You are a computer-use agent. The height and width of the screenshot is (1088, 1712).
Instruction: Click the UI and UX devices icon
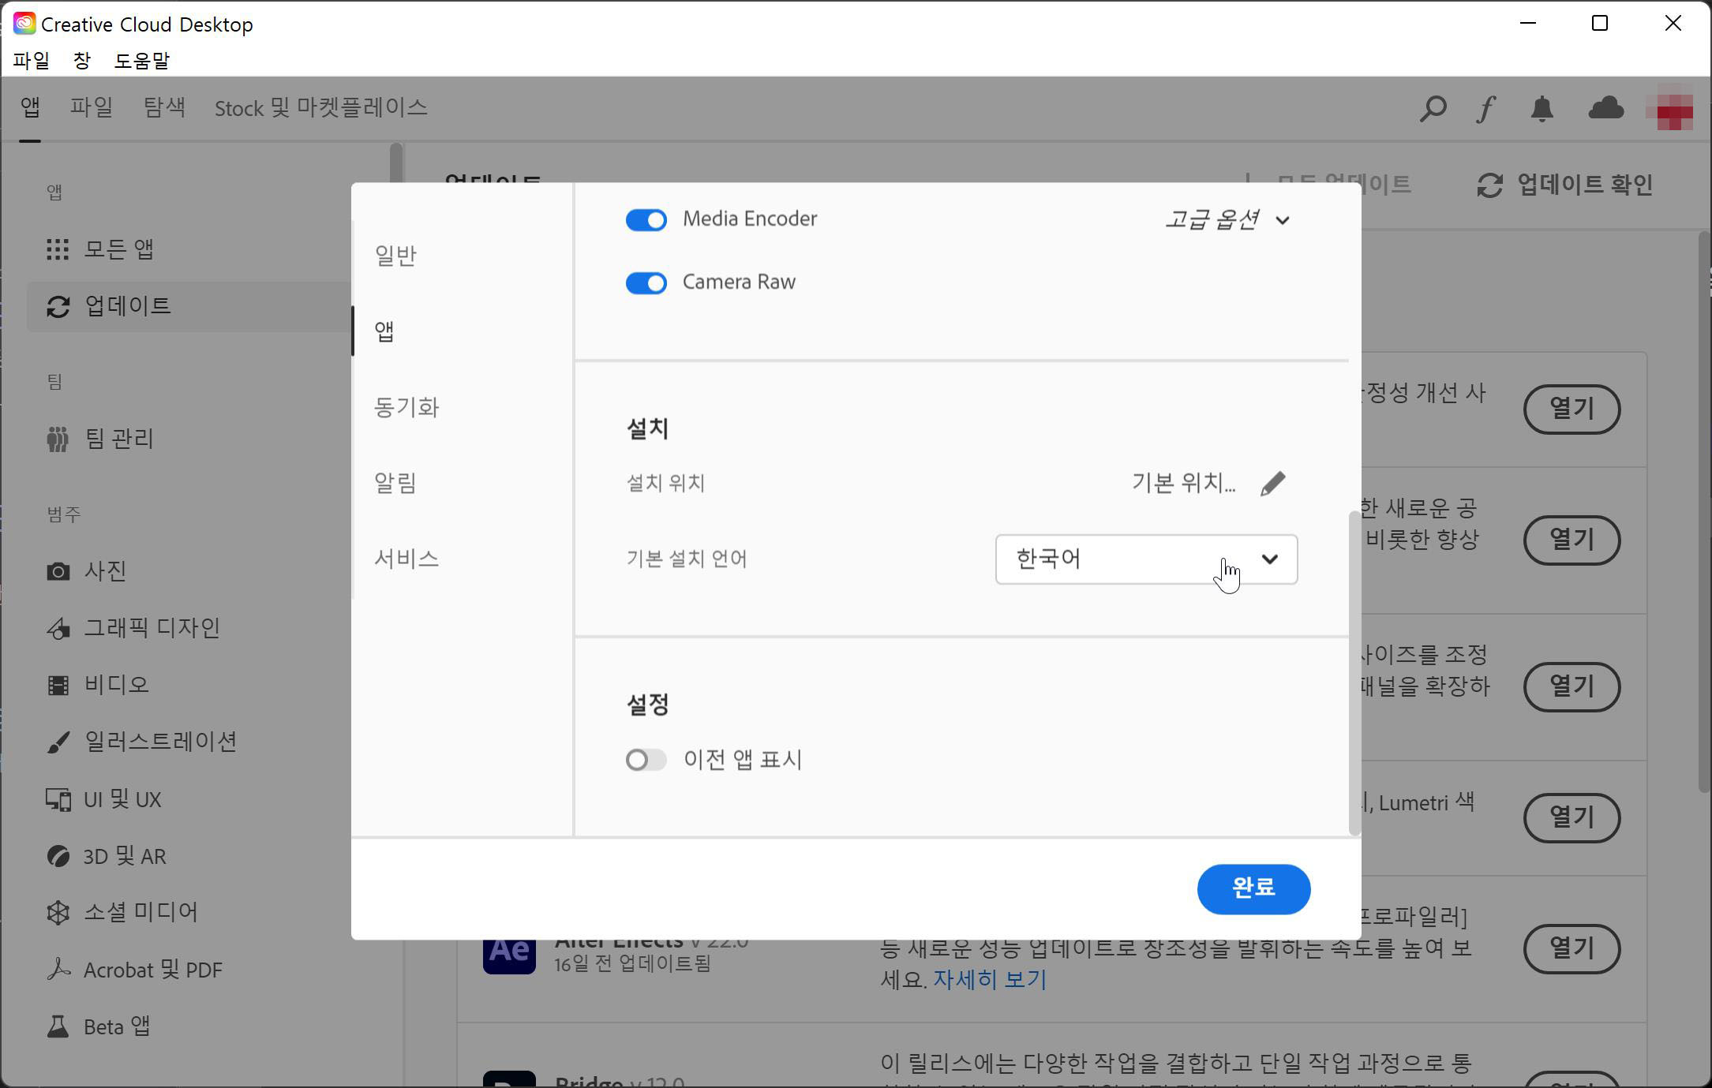point(58,799)
